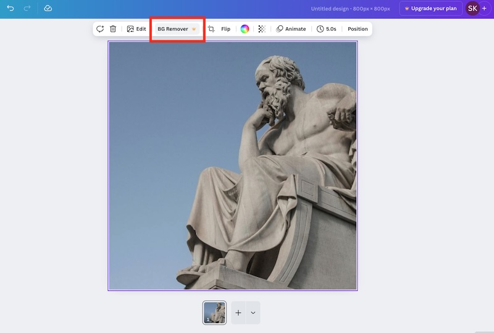
Task: Open the Animate options
Action: click(x=291, y=29)
